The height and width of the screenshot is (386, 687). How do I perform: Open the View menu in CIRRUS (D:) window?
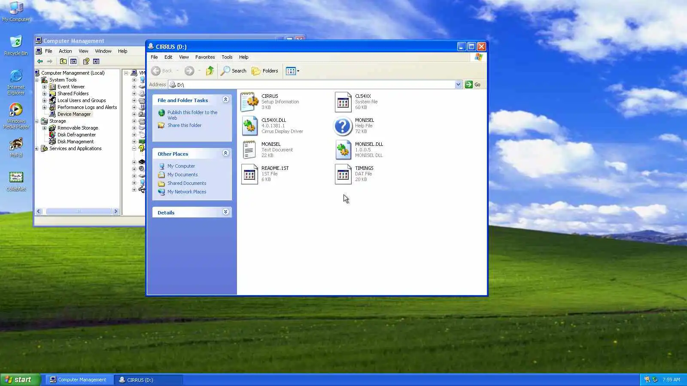point(184,57)
